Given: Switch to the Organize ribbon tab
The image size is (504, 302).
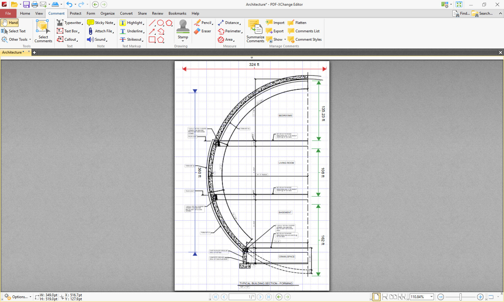Looking at the screenshot, I should 107,13.
